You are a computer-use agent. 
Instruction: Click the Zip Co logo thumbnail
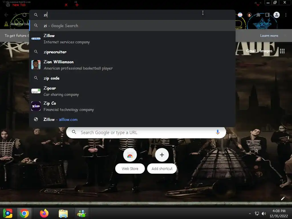[x=36, y=106]
